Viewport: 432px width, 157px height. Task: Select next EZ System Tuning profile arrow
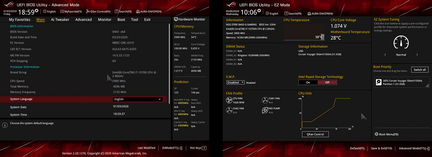pos(417,55)
